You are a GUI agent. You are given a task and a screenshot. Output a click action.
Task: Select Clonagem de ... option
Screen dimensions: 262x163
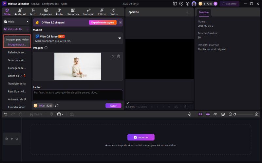tap(17, 68)
